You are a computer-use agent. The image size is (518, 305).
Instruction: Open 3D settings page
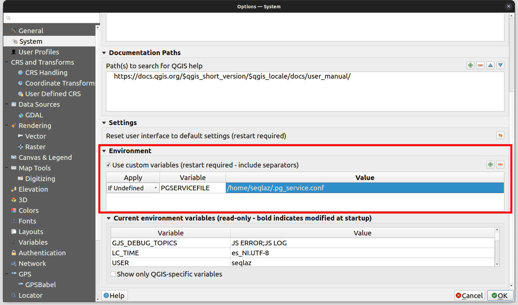23,200
